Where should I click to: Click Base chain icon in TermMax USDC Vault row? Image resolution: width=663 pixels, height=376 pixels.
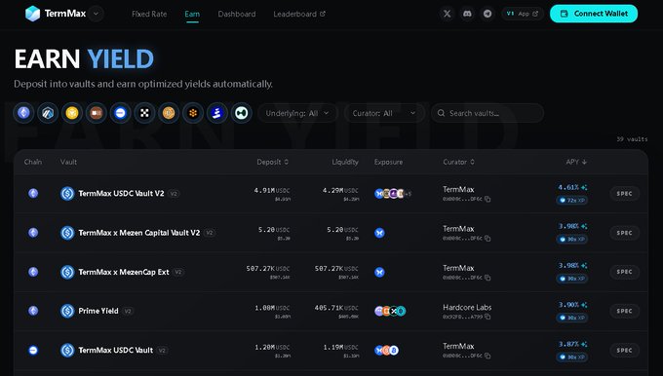(33, 351)
